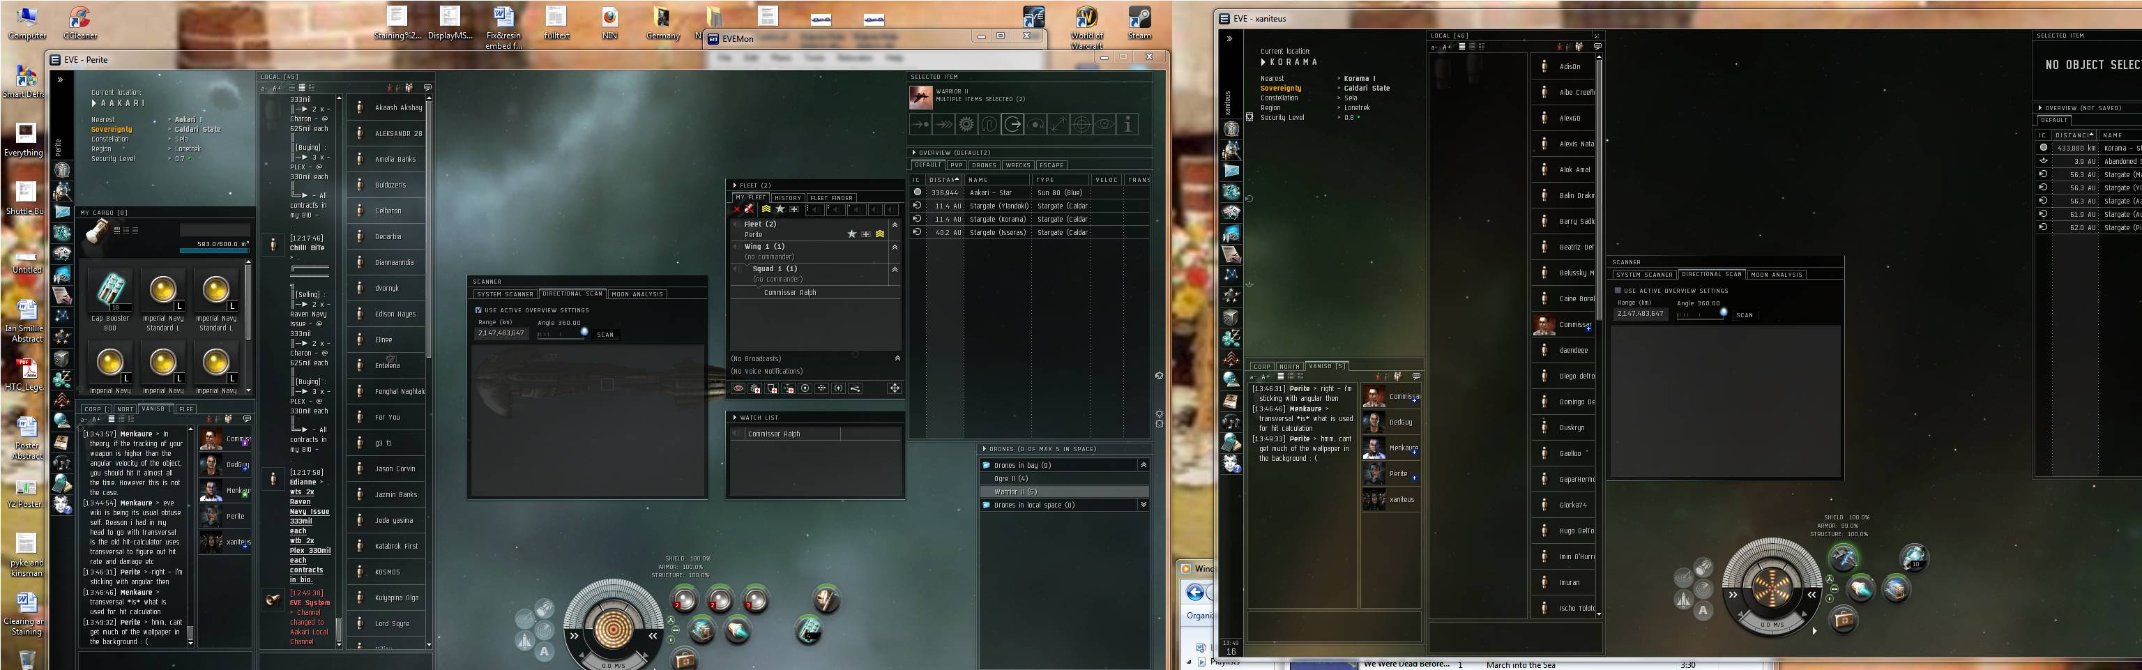Click Show Info icon in Selected Item panel

[1127, 125]
